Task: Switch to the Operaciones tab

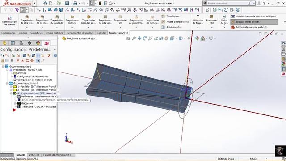Action: 8,33
